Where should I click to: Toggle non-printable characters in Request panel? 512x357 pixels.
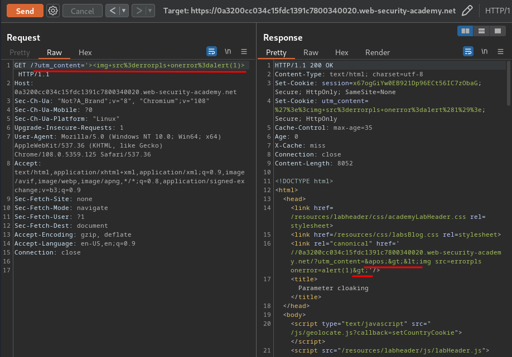point(228,51)
